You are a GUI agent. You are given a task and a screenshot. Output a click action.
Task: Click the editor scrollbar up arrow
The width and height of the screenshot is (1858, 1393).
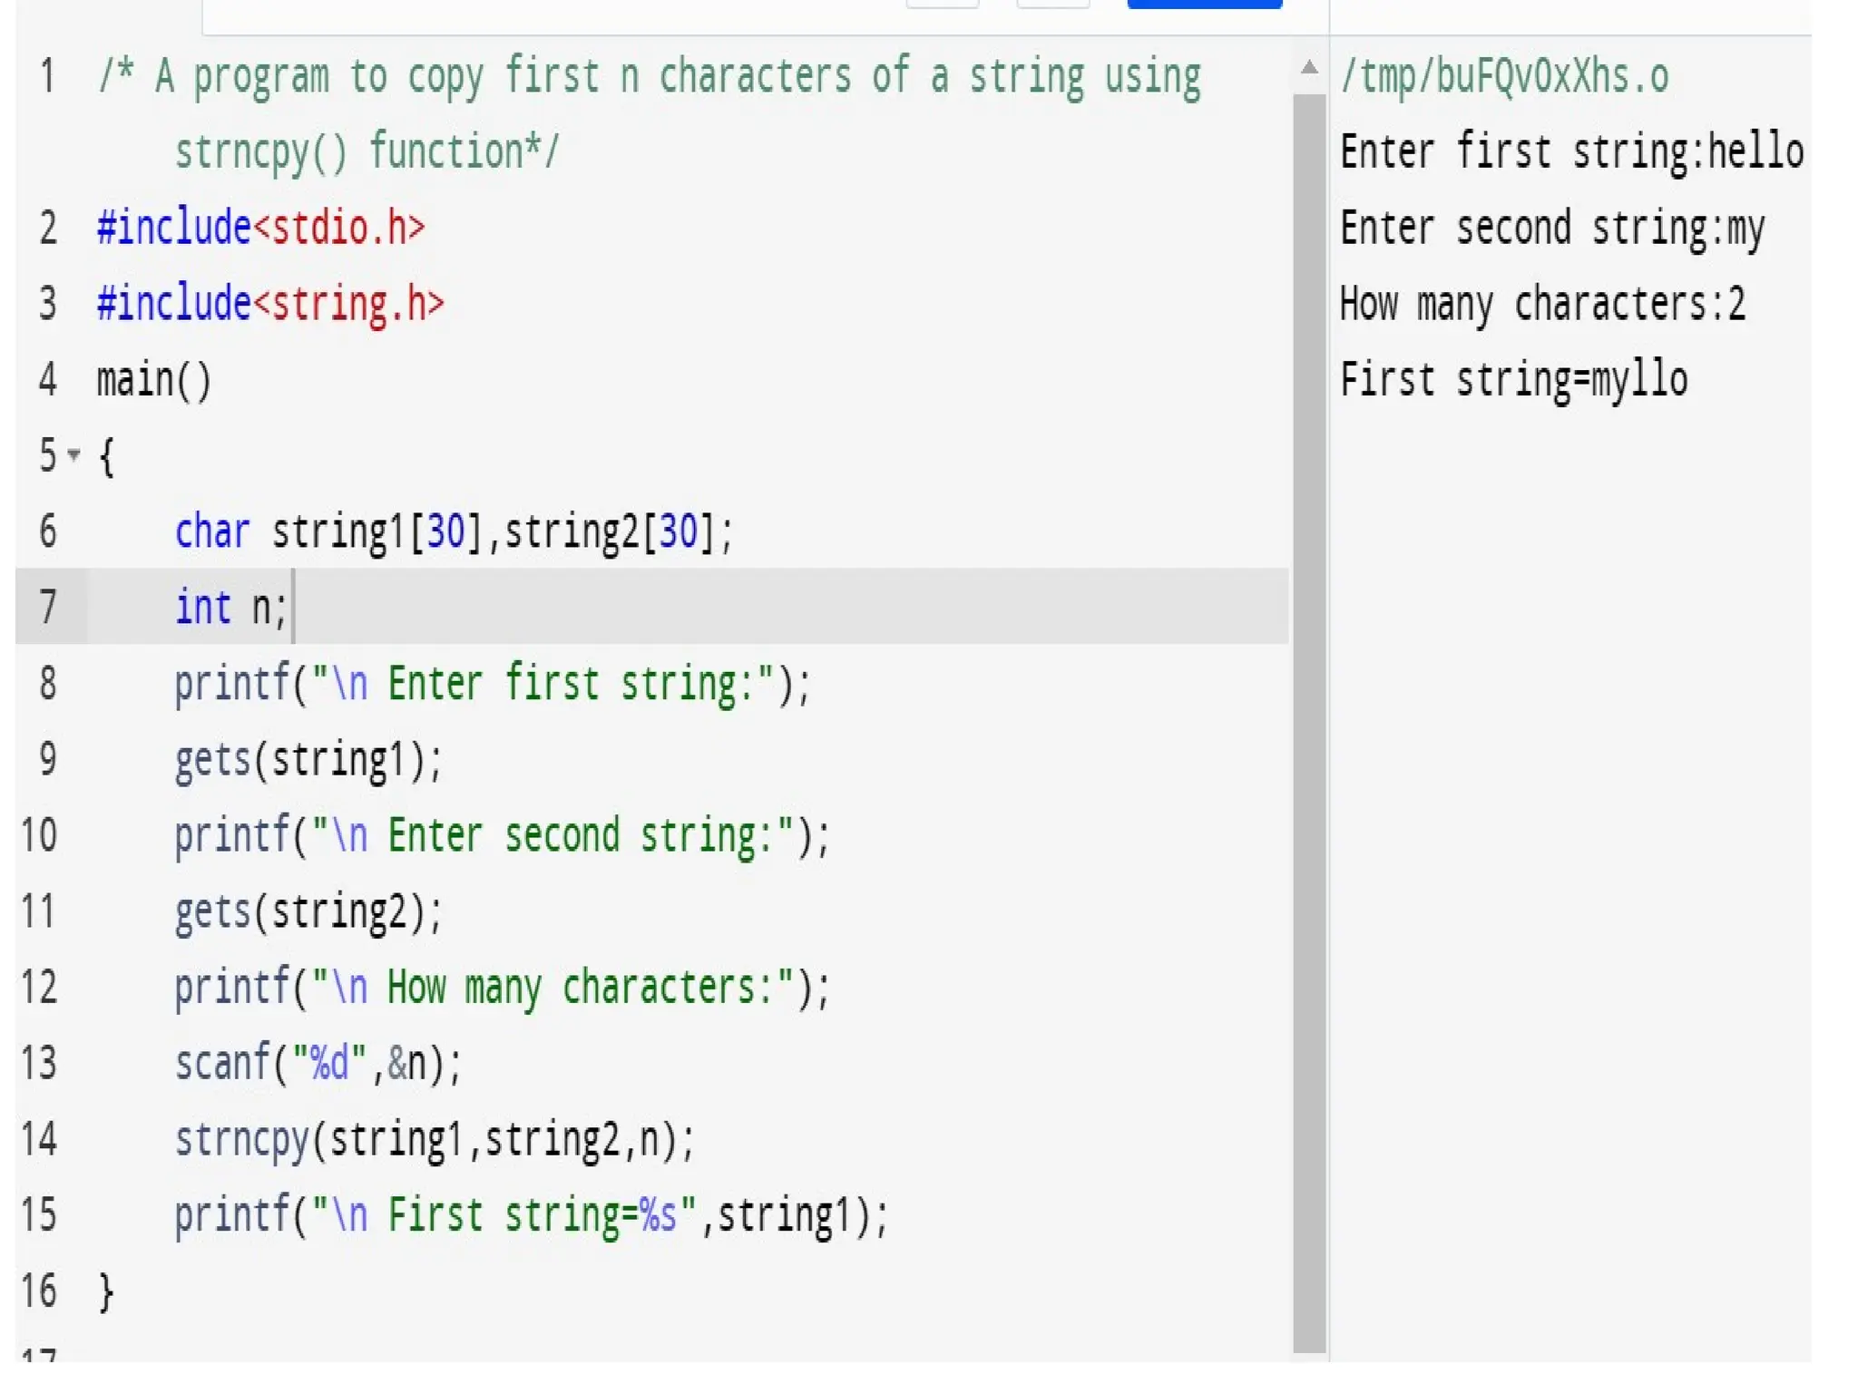1308,67
